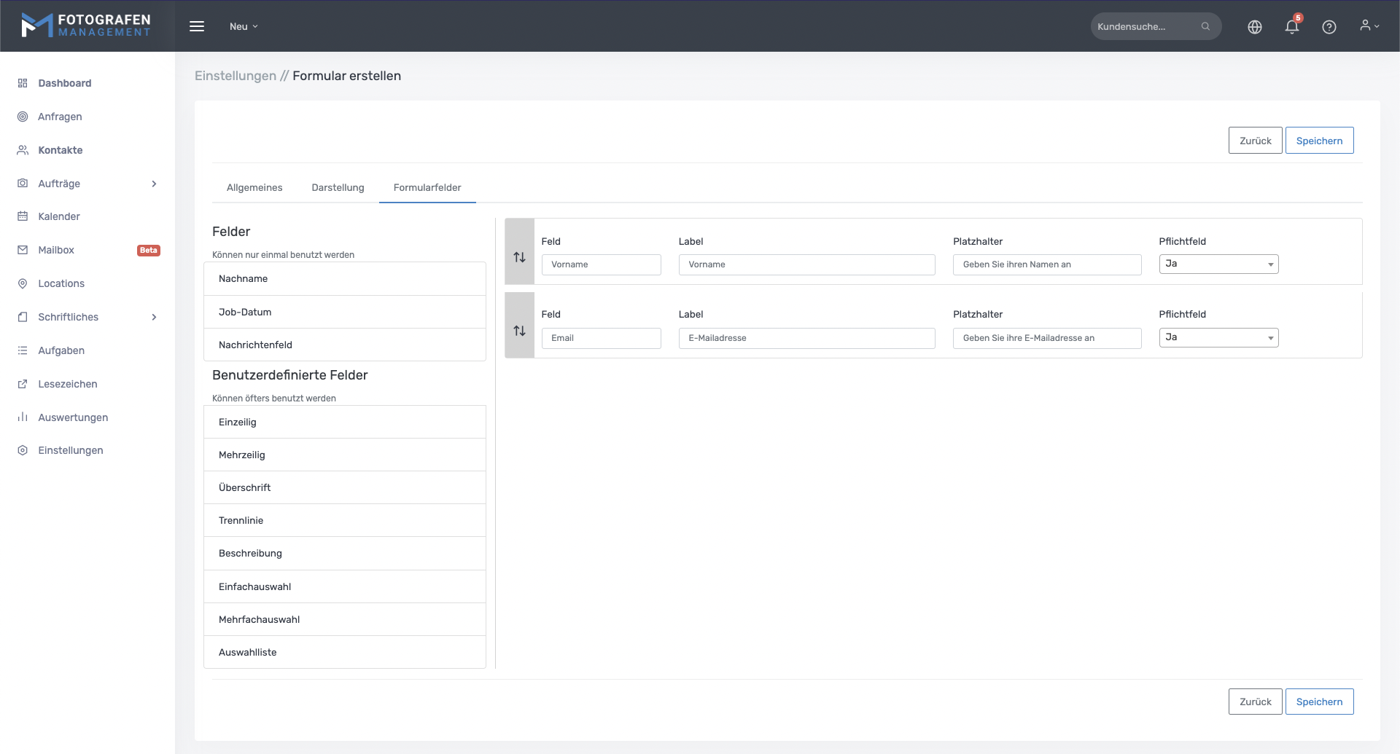Click the E-Mailadresse label input field
Screen dimensions: 1400x754
tap(806, 338)
